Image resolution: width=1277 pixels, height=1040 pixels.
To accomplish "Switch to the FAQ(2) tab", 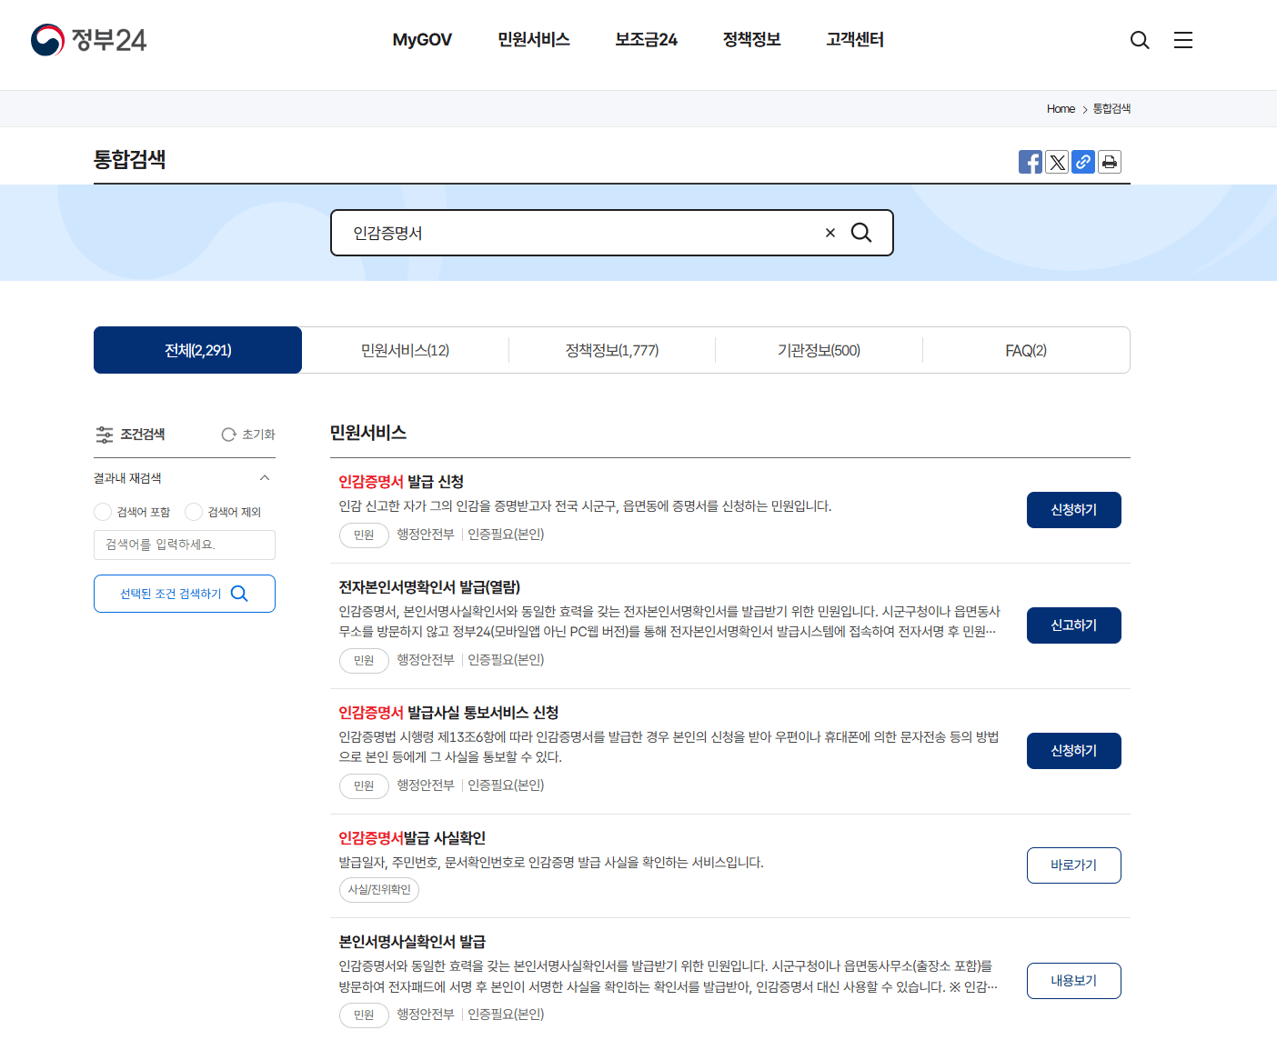I will [1026, 350].
